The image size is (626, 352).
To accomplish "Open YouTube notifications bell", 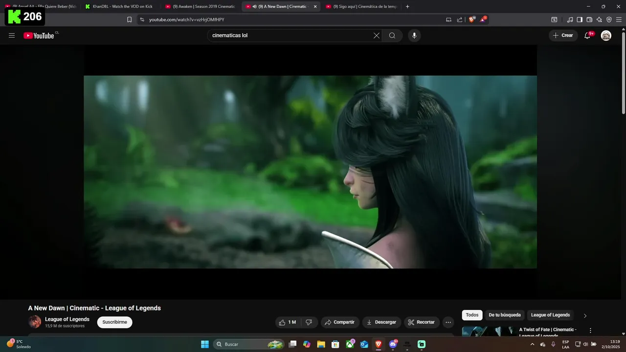I will (x=588, y=35).
